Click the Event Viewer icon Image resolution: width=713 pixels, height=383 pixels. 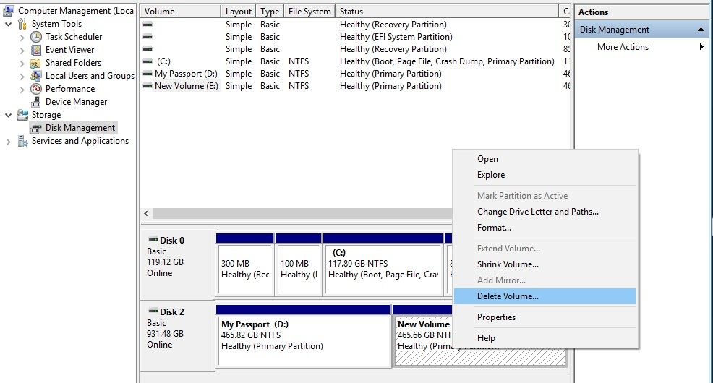pos(36,50)
